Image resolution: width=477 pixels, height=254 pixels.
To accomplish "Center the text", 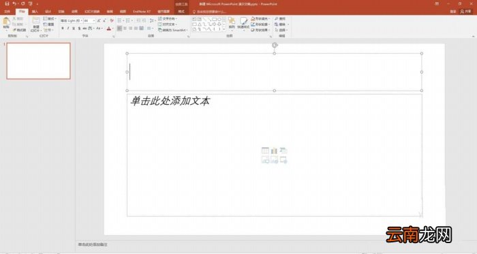I will point(125,28).
